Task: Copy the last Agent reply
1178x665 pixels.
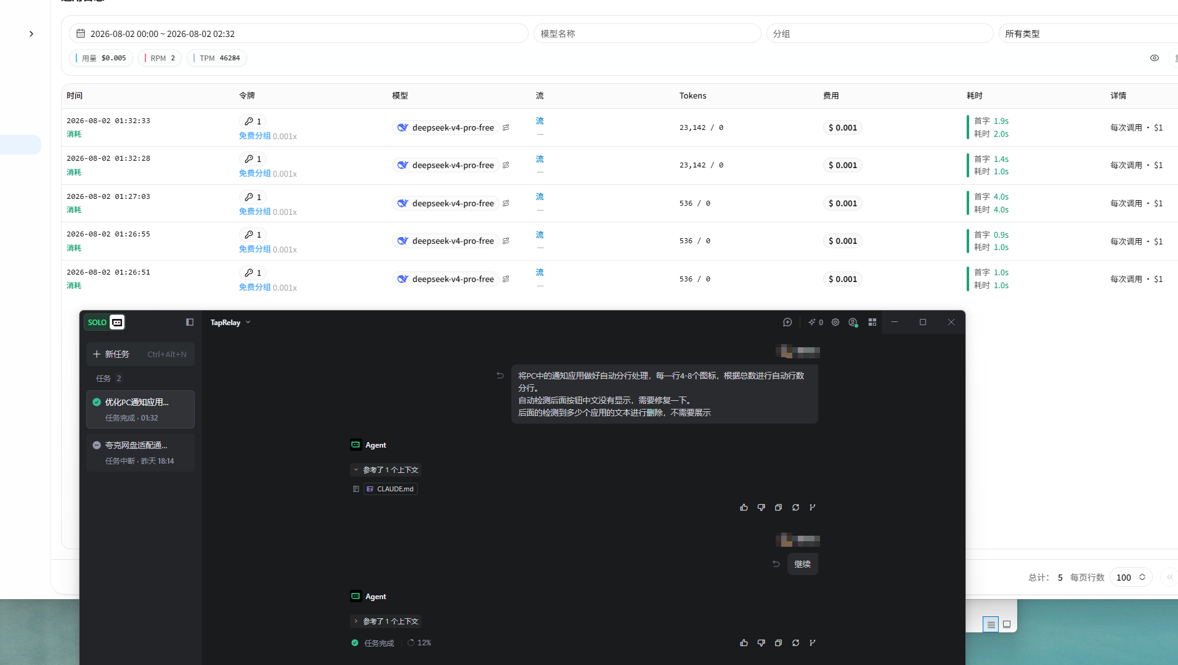Action: (x=778, y=643)
